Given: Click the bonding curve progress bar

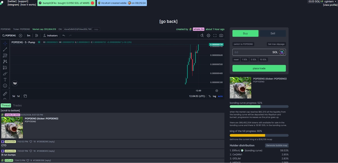Looking at the screenshot, I should [x=259, y=106].
